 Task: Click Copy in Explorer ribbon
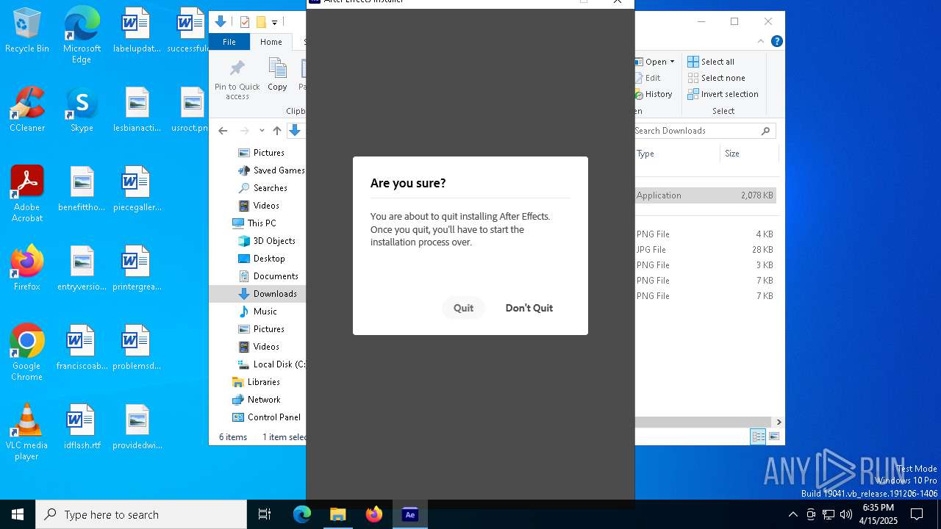[277, 75]
